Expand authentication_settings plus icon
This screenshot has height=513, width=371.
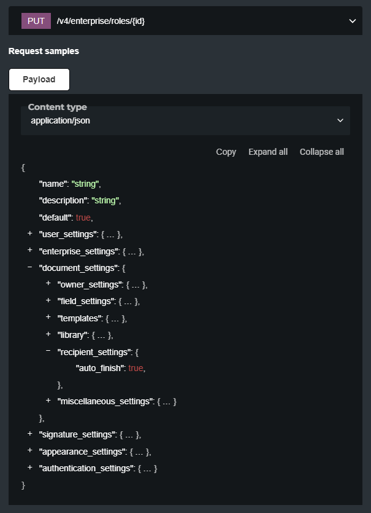point(29,468)
